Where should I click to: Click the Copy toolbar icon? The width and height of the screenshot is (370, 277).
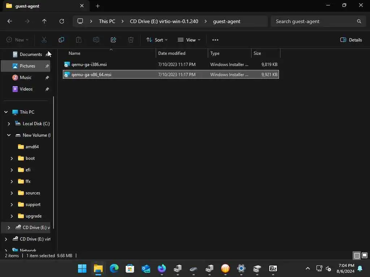pos(61,40)
